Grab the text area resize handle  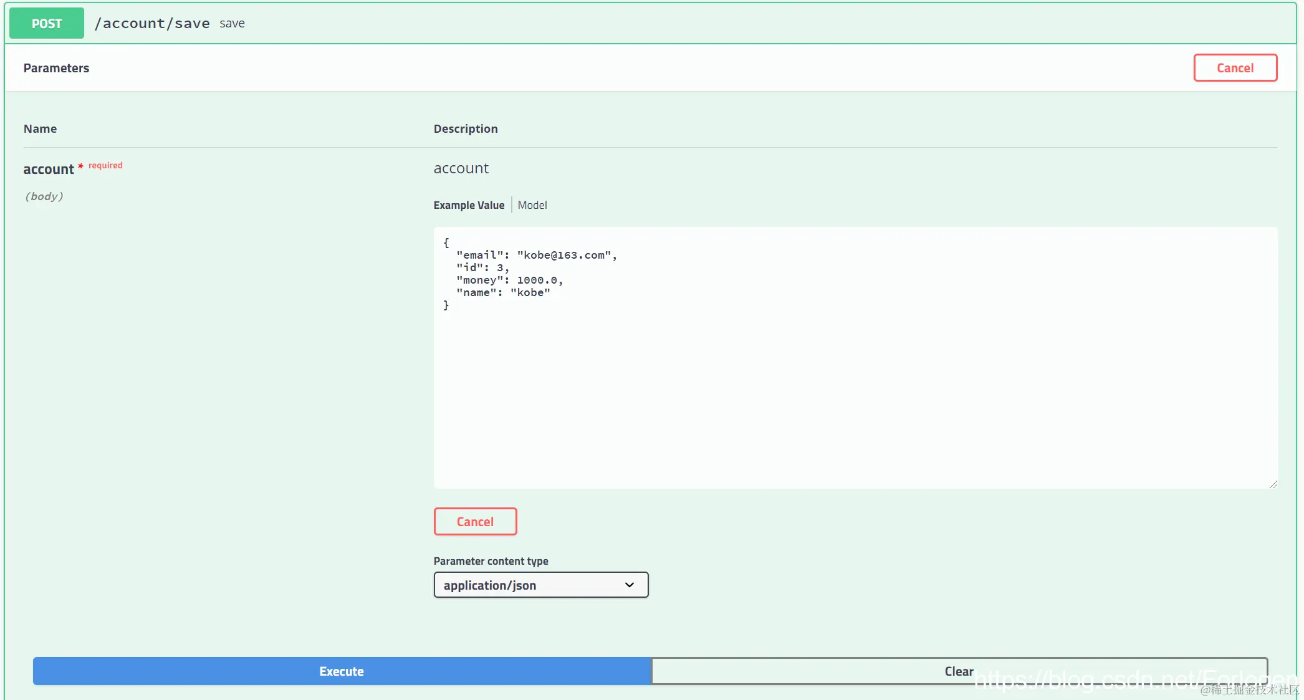pos(1273,484)
